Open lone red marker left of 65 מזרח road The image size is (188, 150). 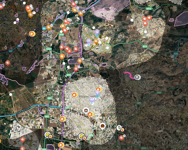(x=8, y=63)
